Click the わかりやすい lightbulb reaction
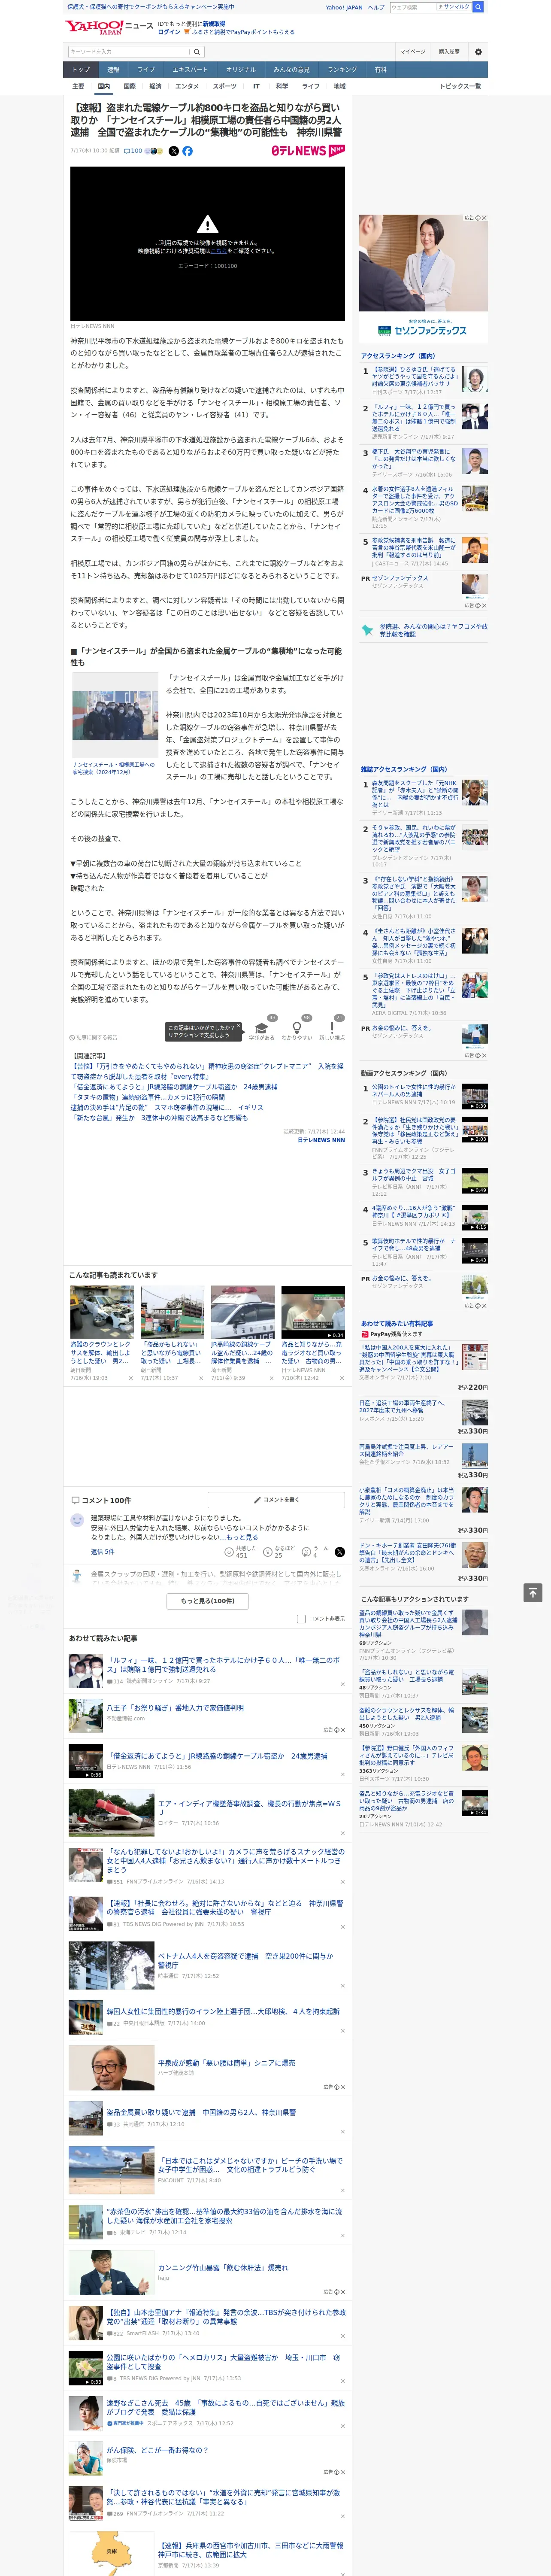This screenshot has width=551, height=2576. click(x=296, y=1028)
